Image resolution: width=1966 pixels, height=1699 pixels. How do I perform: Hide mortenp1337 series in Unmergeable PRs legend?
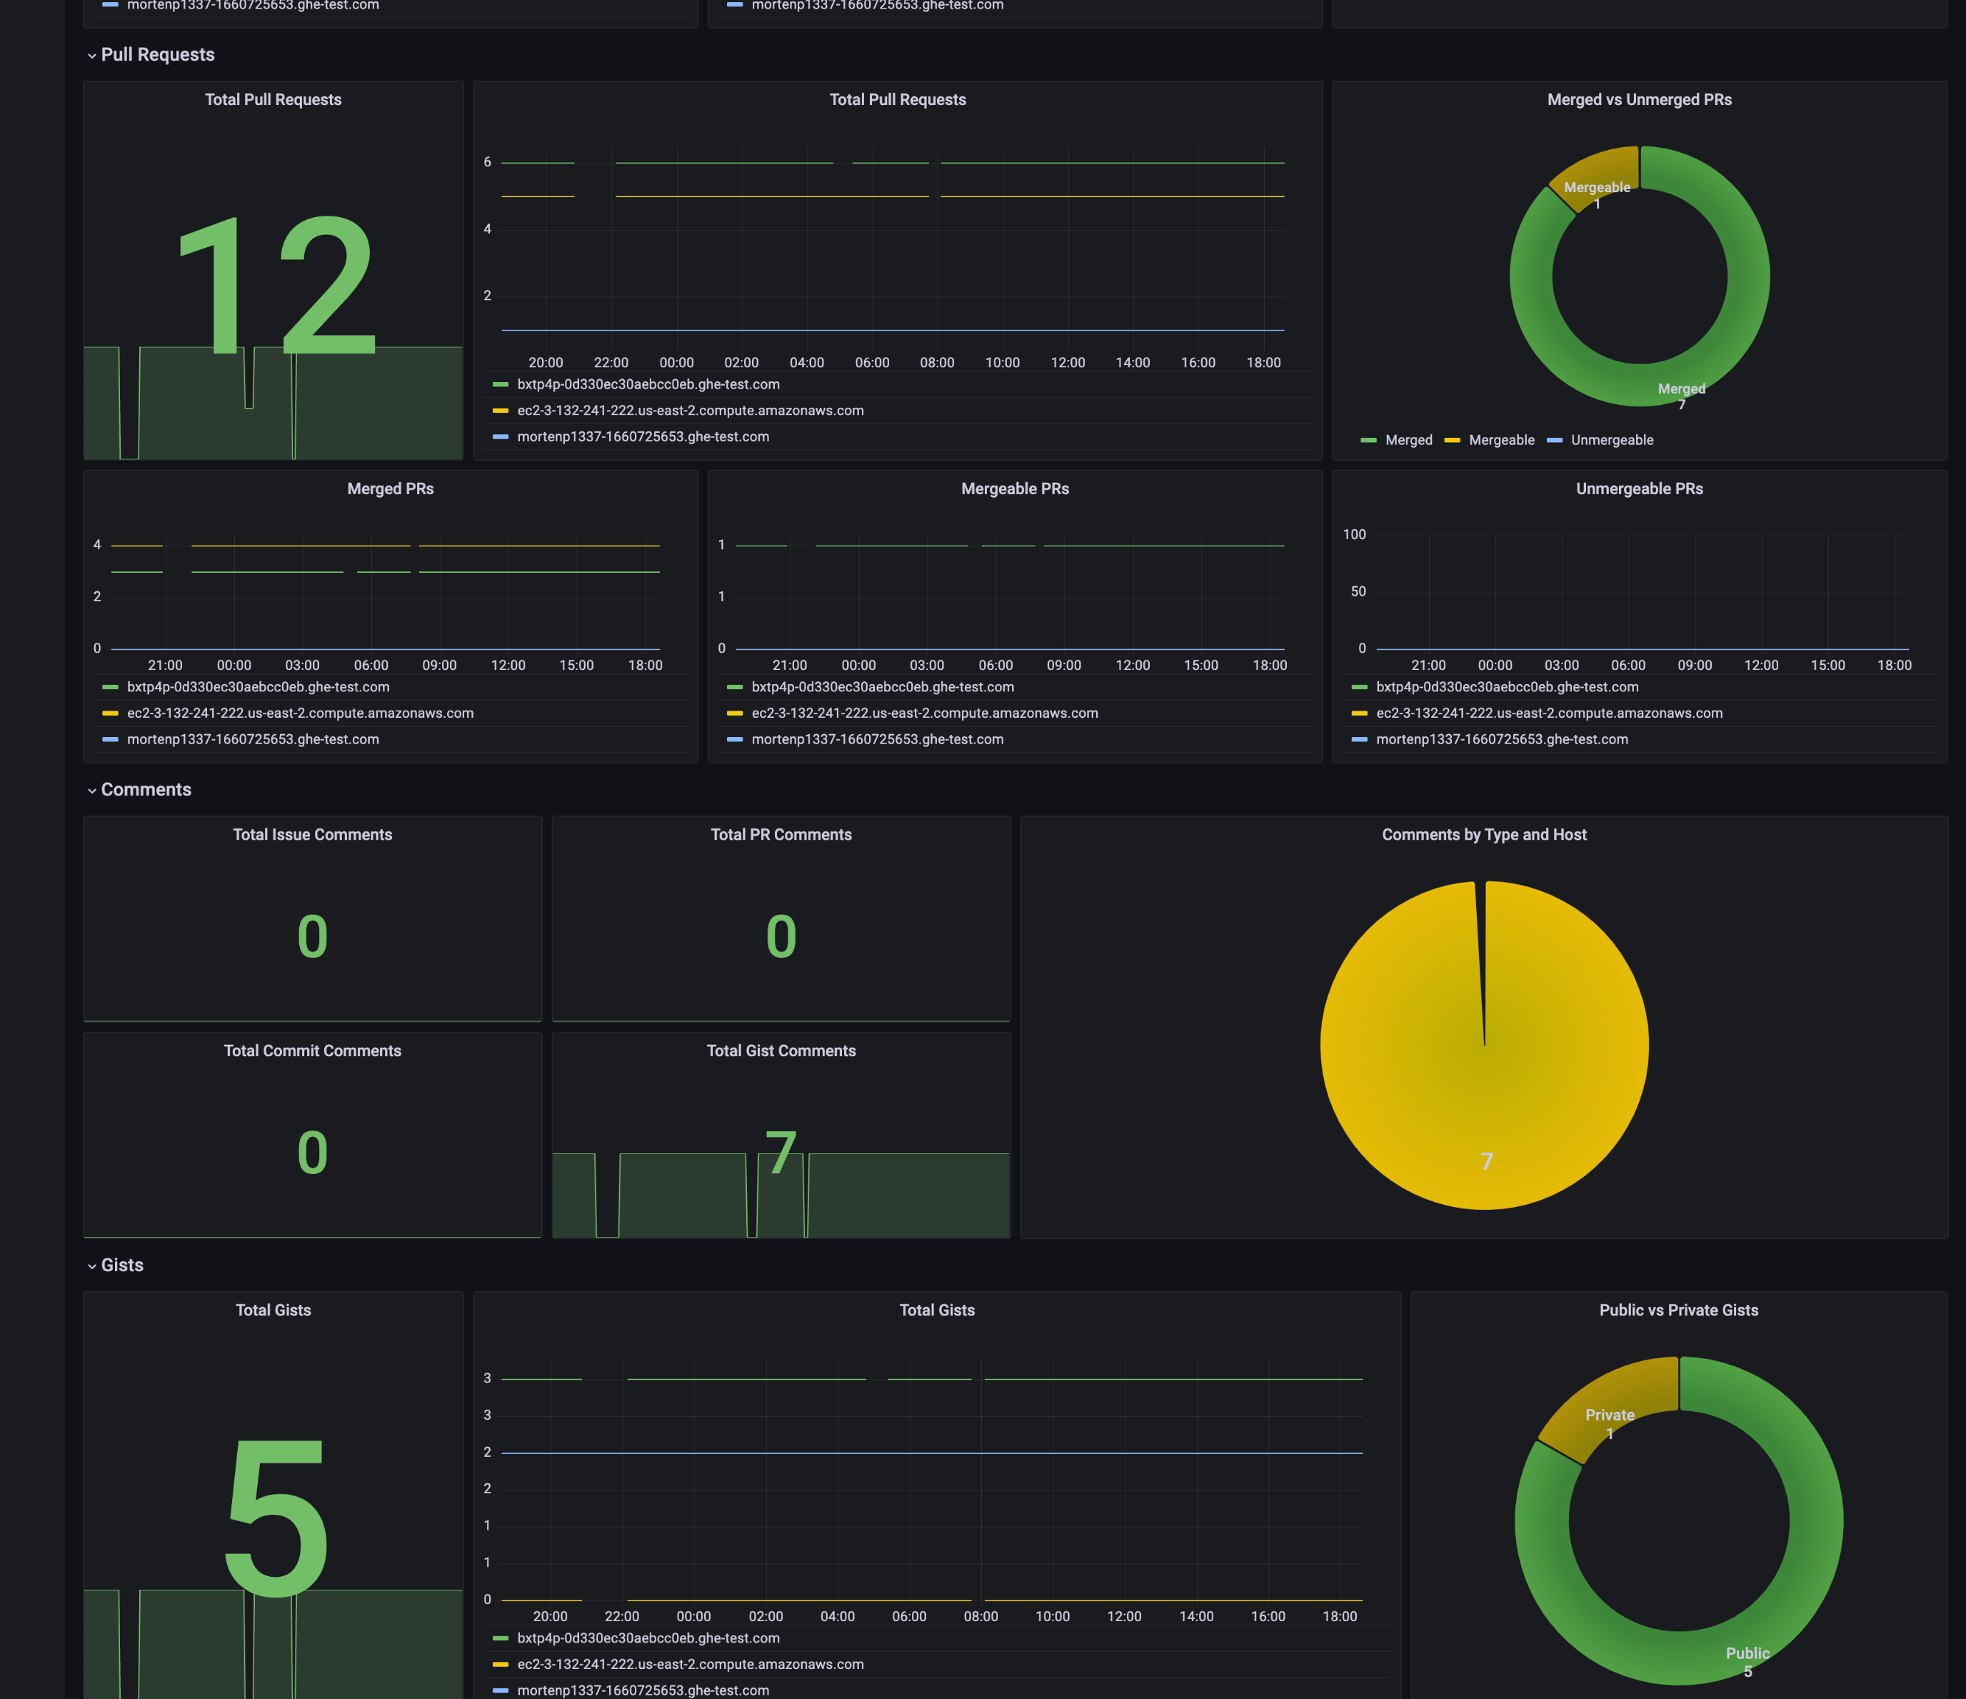[1500, 739]
